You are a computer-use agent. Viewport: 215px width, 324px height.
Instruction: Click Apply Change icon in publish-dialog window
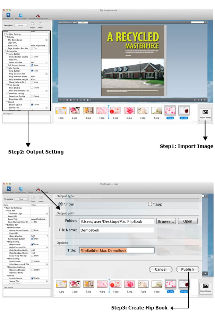pos(21,189)
